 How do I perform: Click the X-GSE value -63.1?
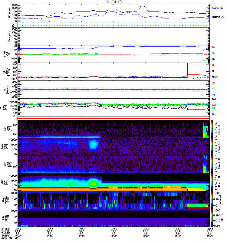click(x=209, y=229)
